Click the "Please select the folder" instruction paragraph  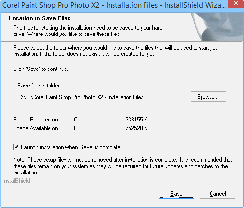coord(116,51)
